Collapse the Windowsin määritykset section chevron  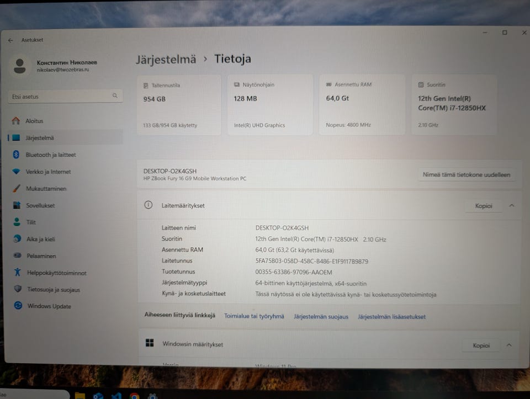click(x=509, y=345)
